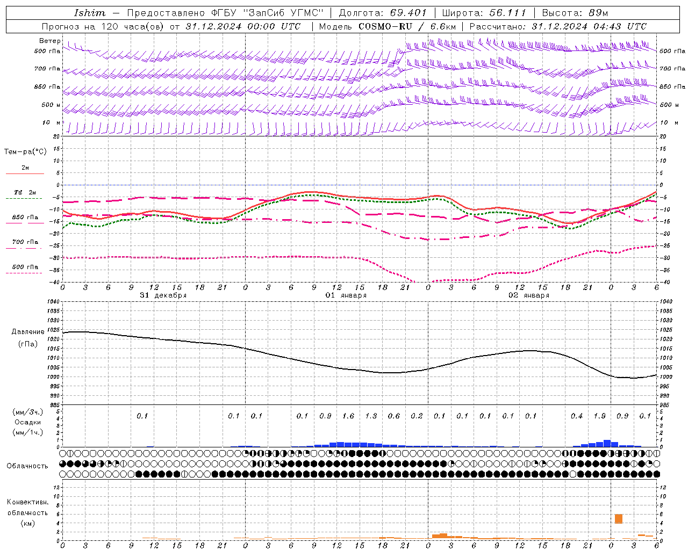Click the "Прогноз на 120 часа(ов)" forecast text
Viewport: 688px width, 550px height.
tap(102, 26)
